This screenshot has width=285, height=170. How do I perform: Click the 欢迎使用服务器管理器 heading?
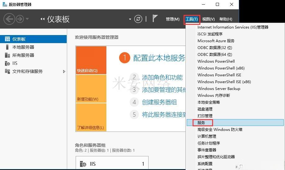pyautogui.click(x=97, y=37)
